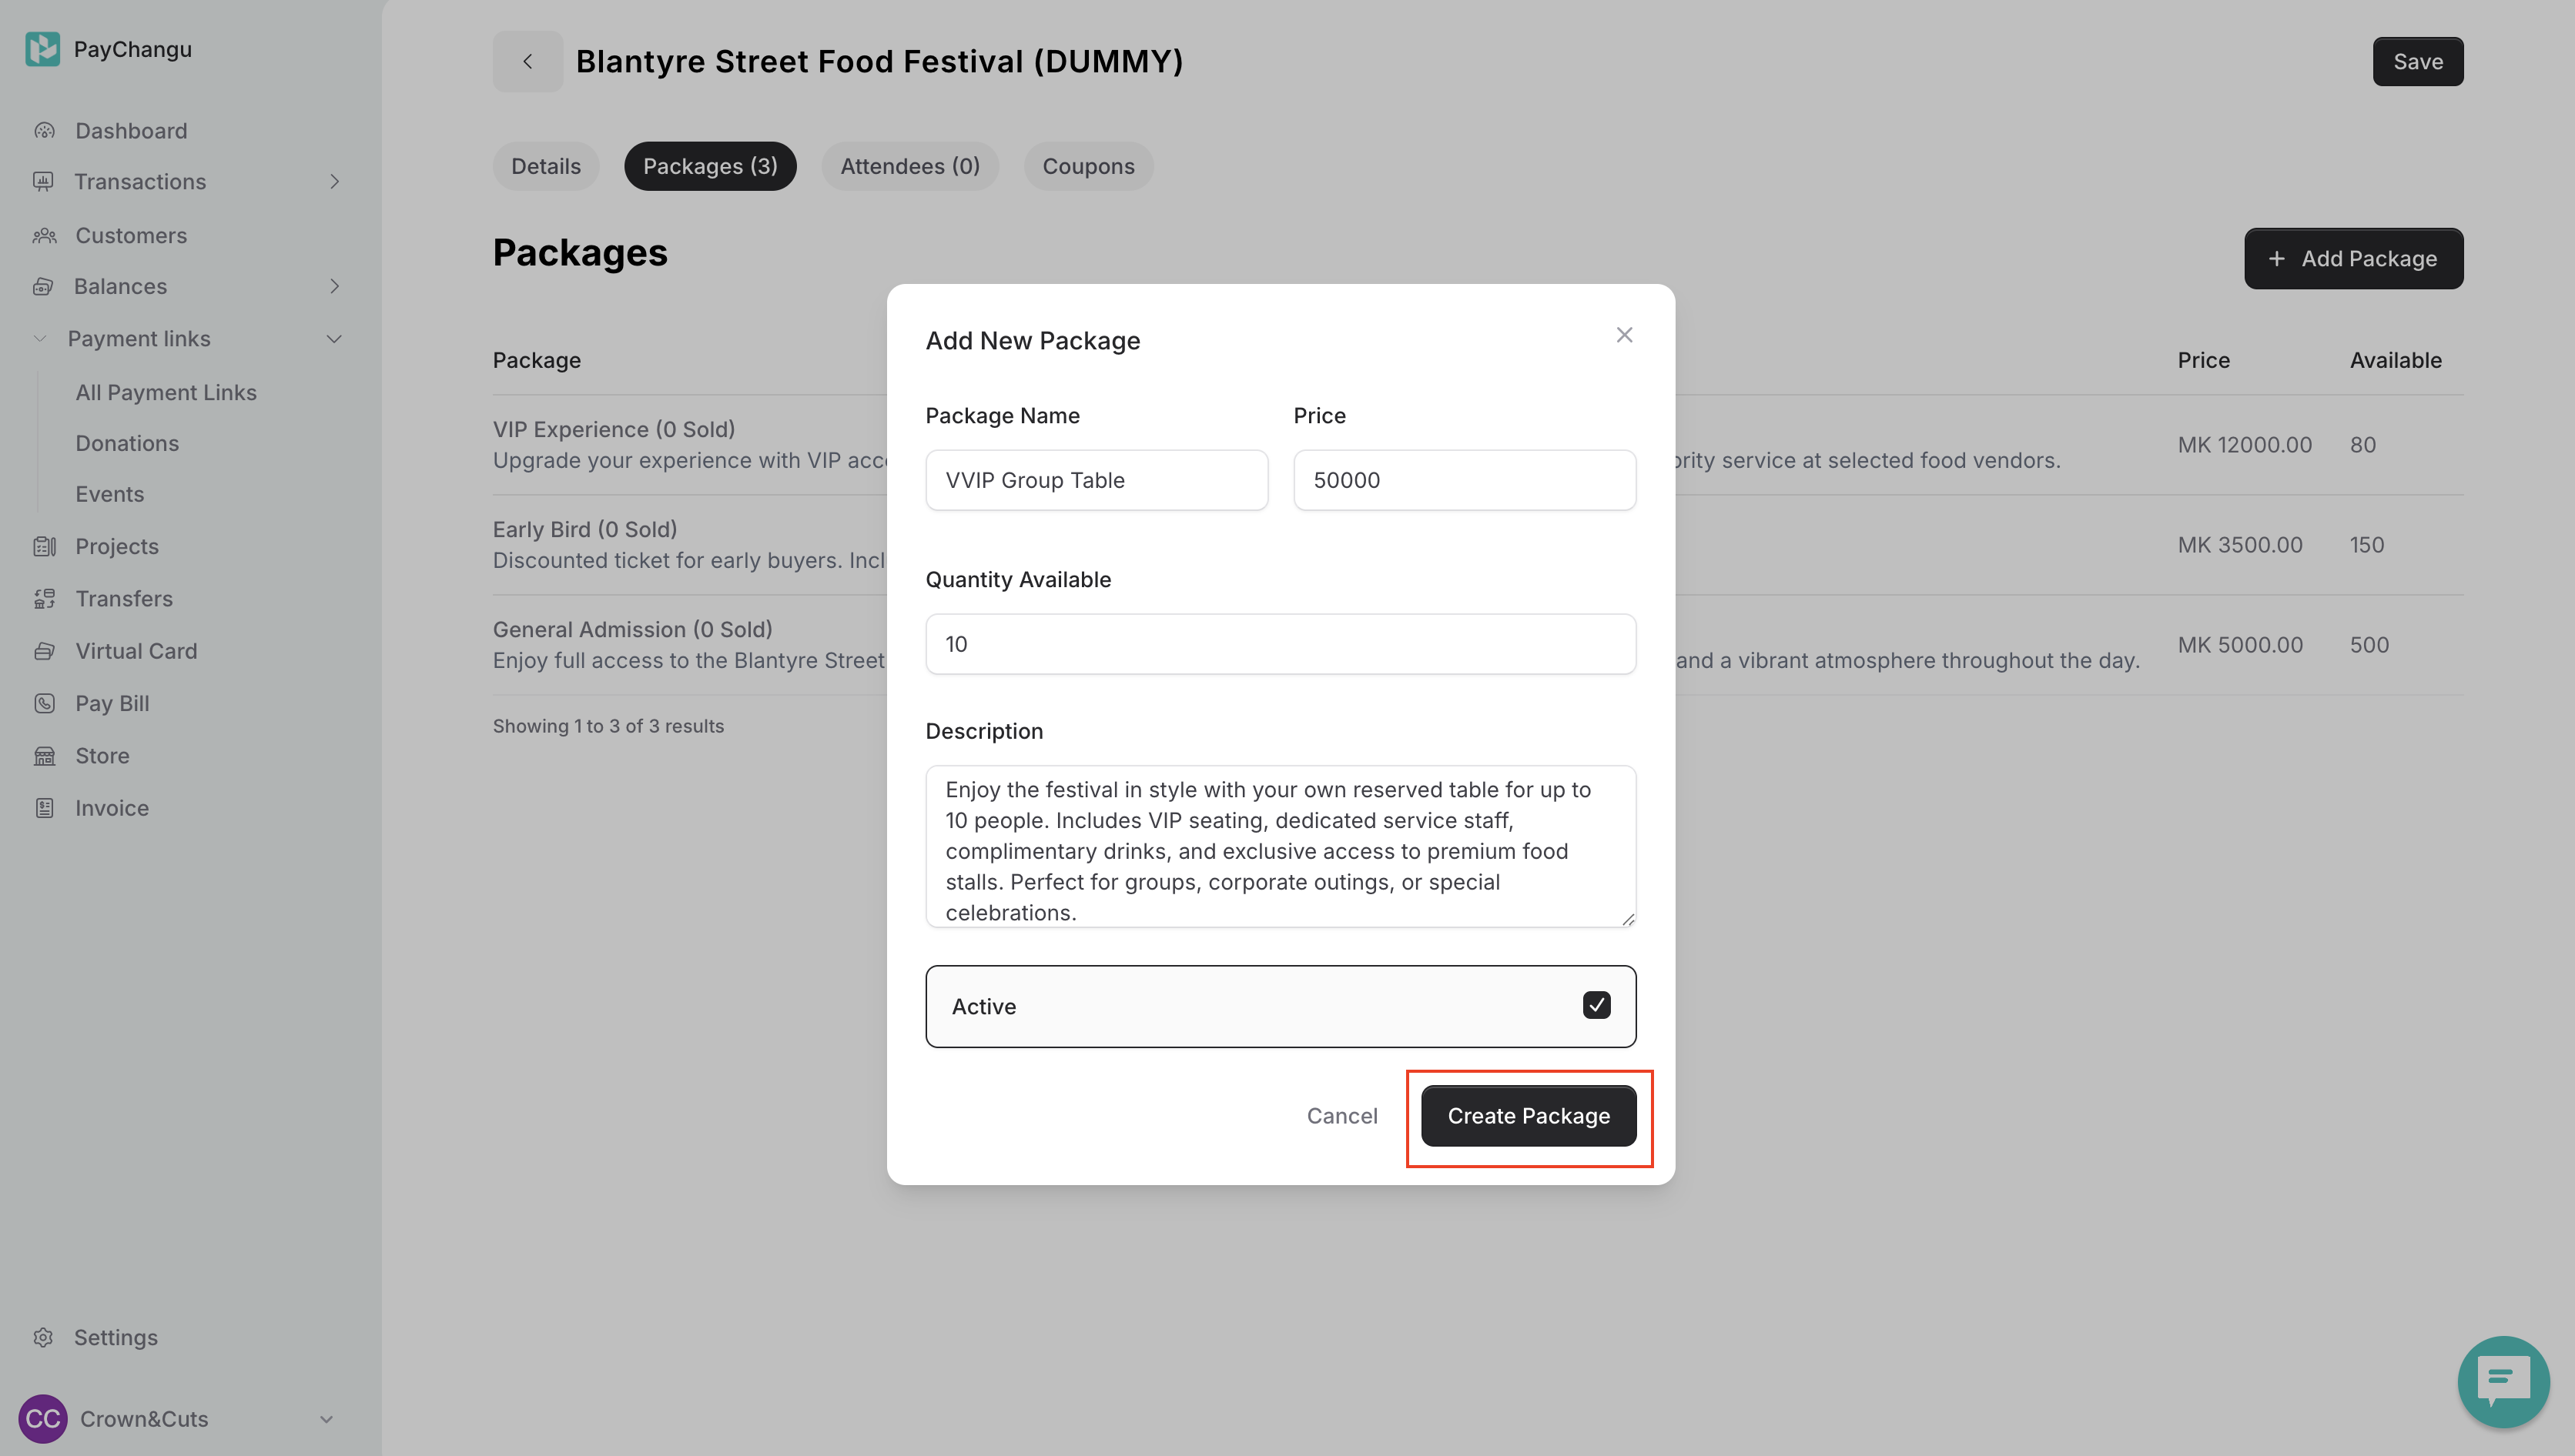Image resolution: width=2575 pixels, height=1456 pixels.
Task: Click the Invoice icon in sidebar
Action: click(x=44, y=808)
